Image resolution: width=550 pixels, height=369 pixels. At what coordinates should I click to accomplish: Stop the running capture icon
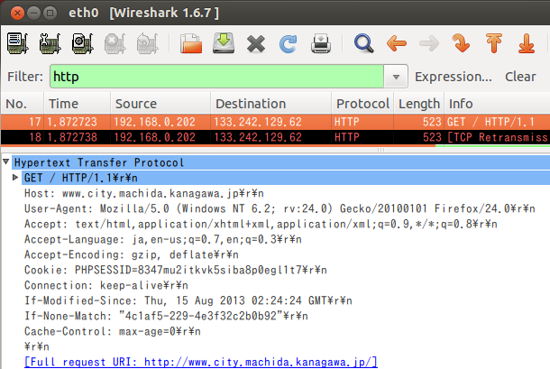click(x=115, y=43)
